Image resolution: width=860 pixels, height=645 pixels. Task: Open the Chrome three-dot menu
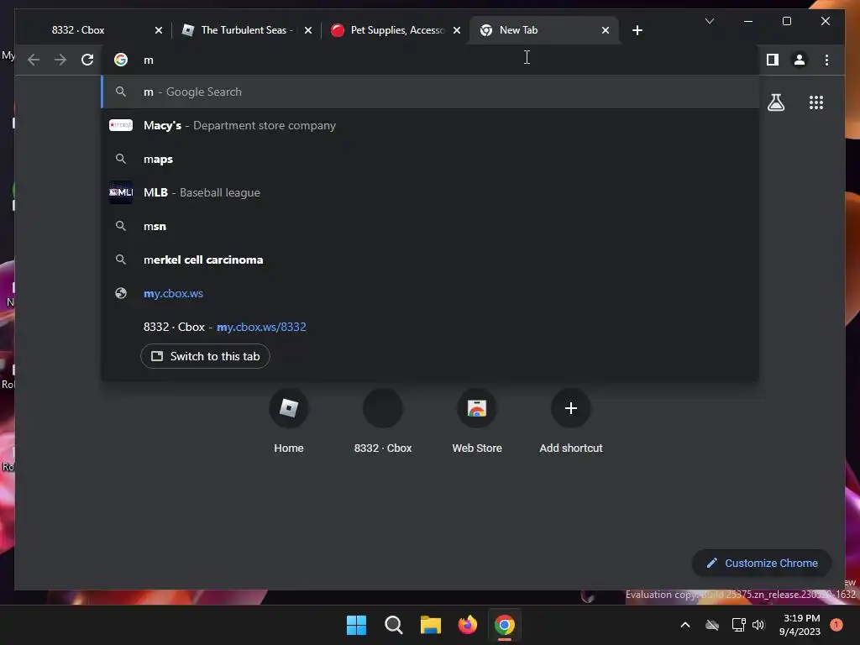826,60
